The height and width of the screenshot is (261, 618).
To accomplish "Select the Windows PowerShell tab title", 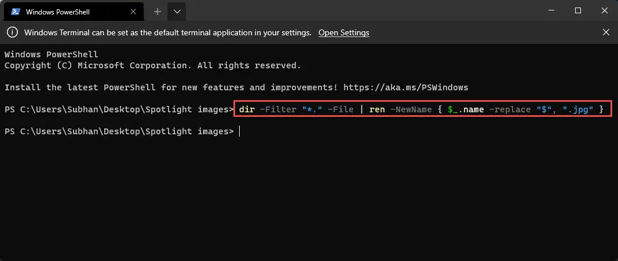I will [x=57, y=12].
